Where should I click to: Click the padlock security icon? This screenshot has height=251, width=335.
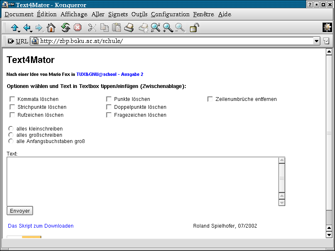click(x=194, y=28)
